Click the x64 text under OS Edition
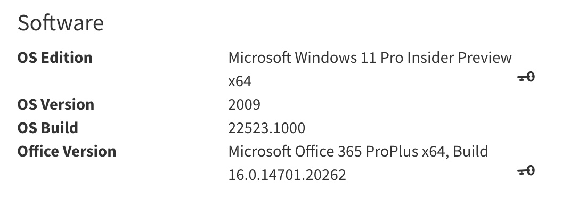Screen dimensions: 570x197 (x=240, y=81)
